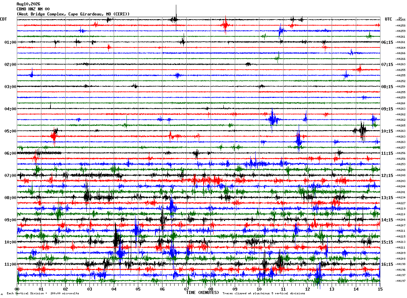Click the DC offset value -44250
This screenshot has height=298, width=407.
tap(400, 87)
